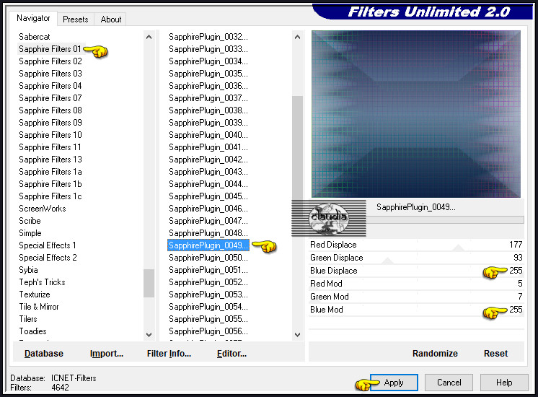Open Help for Filters Unlimited

click(x=503, y=383)
